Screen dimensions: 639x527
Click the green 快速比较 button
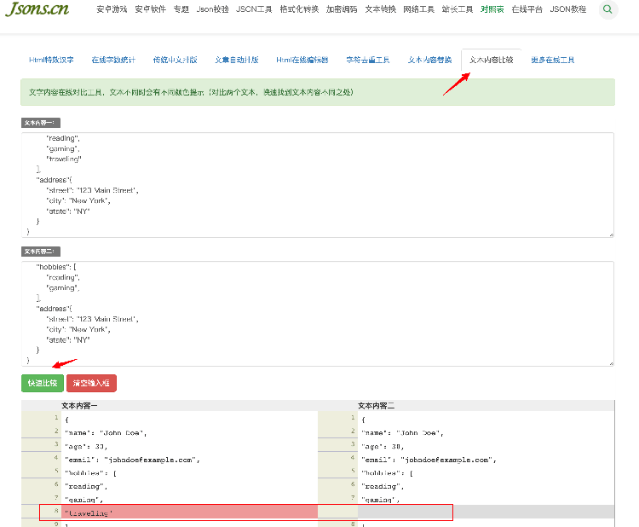click(x=43, y=383)
